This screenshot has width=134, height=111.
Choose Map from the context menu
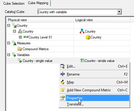click(x=94, y=82)
